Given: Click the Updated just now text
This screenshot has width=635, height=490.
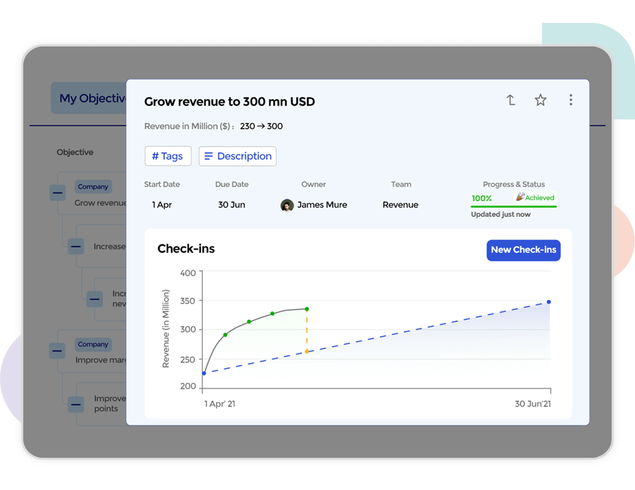Looking at the screenshot, I should [x=500, y=214].
